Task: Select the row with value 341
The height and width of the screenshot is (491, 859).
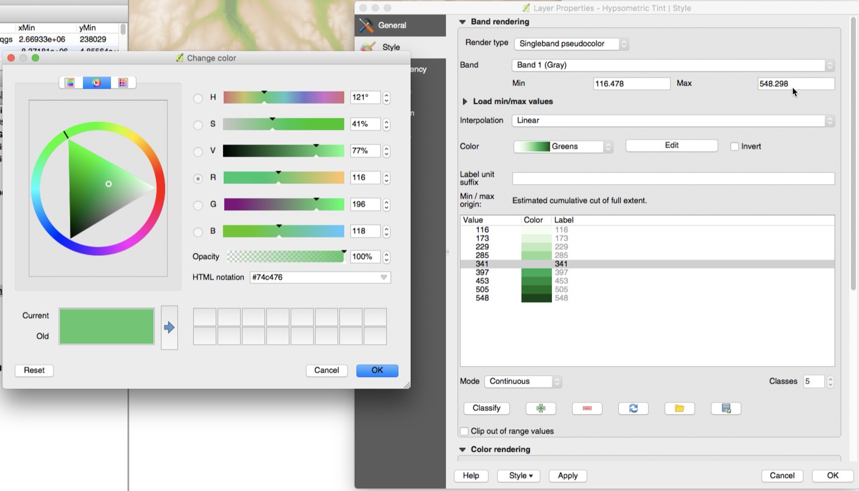Action: (x=647, y=264)
